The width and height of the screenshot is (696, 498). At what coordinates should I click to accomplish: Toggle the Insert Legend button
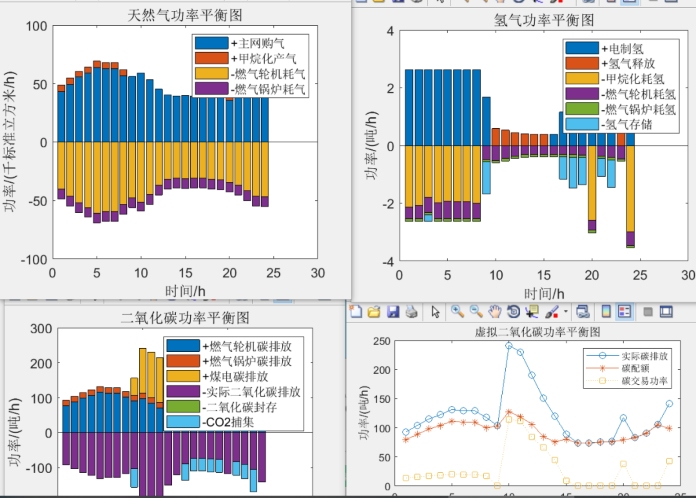pos(625,311)
